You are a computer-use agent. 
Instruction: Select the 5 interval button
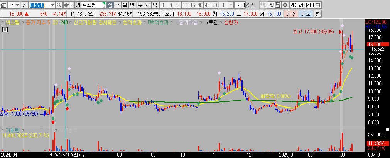point(178,5)
